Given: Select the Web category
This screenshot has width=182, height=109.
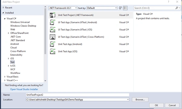Looking at the screenshot, I should [x=13, y=30].
